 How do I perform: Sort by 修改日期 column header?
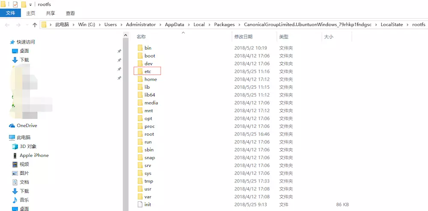(243, 37)
